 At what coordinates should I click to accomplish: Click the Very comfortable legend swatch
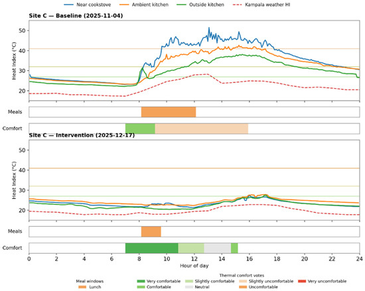(141, 281)
